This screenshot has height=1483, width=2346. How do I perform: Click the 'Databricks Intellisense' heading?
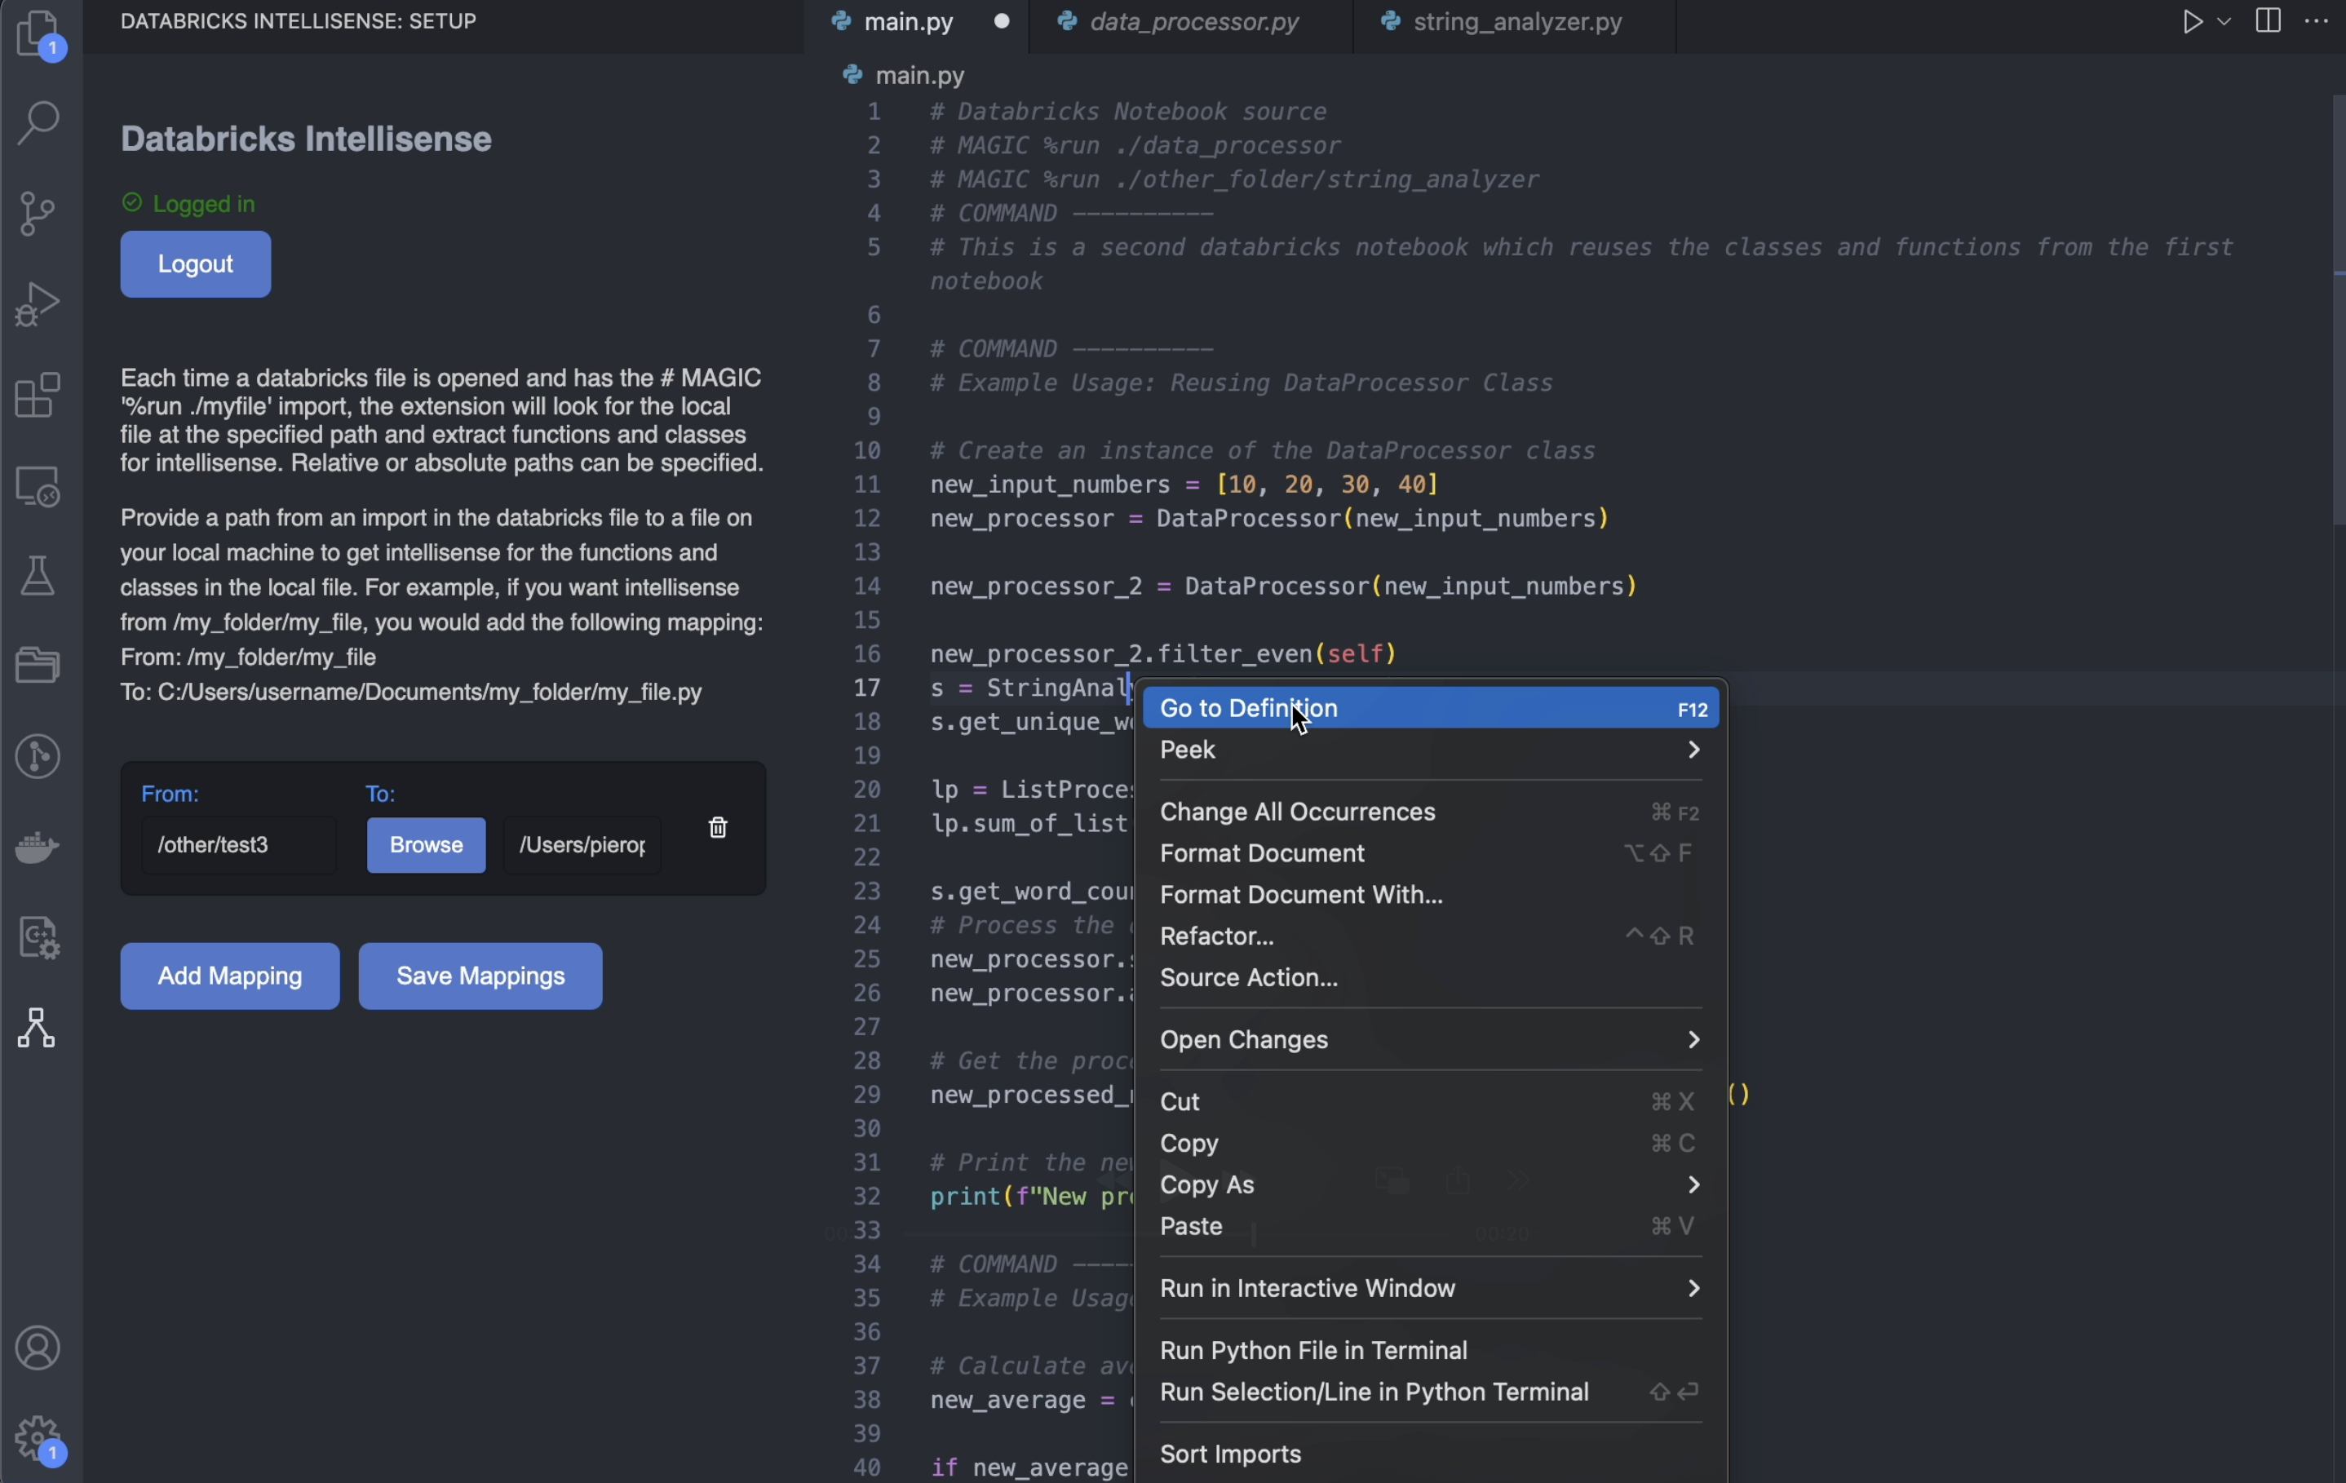(x=306, y=139)
